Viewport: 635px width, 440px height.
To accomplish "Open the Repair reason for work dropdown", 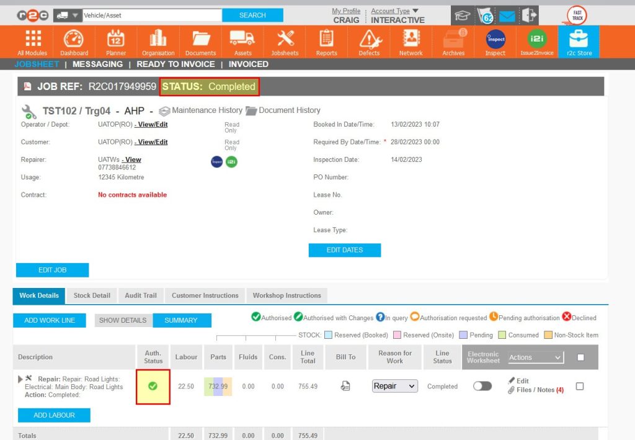I will click(396, 386).
